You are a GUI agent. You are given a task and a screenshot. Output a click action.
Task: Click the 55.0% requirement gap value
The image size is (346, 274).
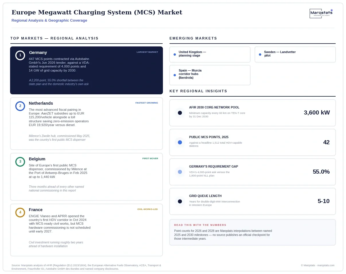(x=321, y=172)
